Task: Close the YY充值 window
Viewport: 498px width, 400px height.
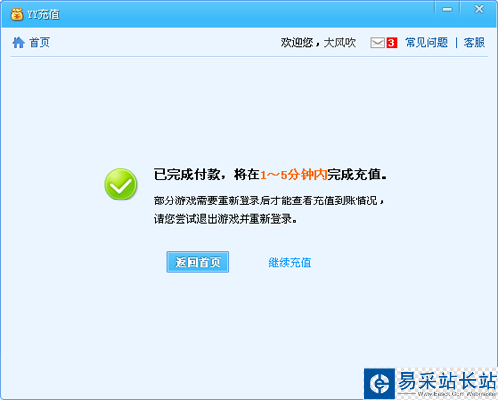Action: (x=479, y=9)
